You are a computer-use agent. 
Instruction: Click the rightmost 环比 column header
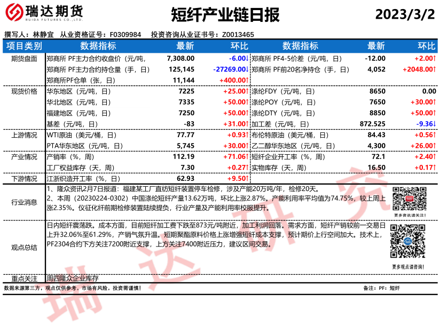click(x=426, y=46)
